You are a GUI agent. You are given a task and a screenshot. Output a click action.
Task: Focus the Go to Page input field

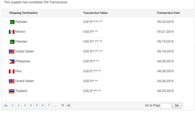(x=166, y=105)
